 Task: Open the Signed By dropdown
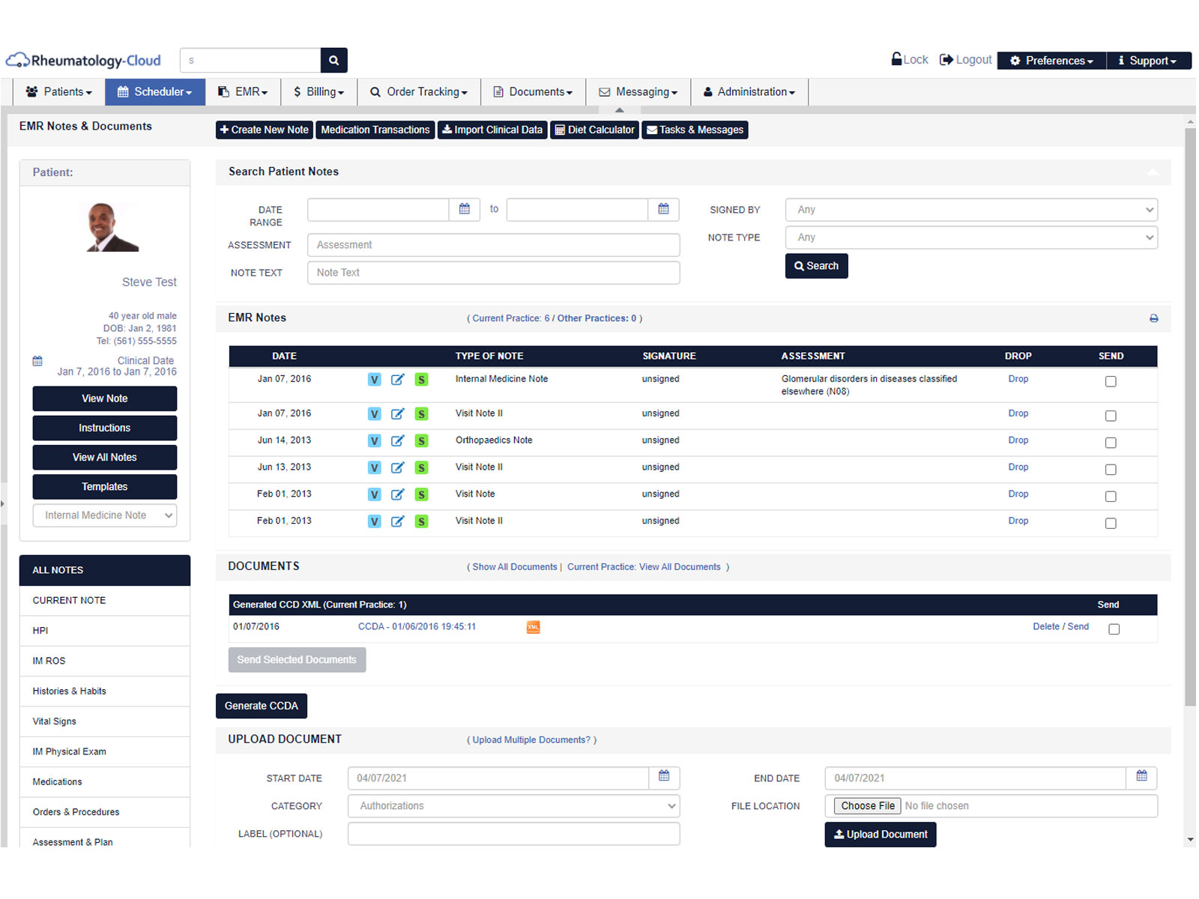(971, 210)
